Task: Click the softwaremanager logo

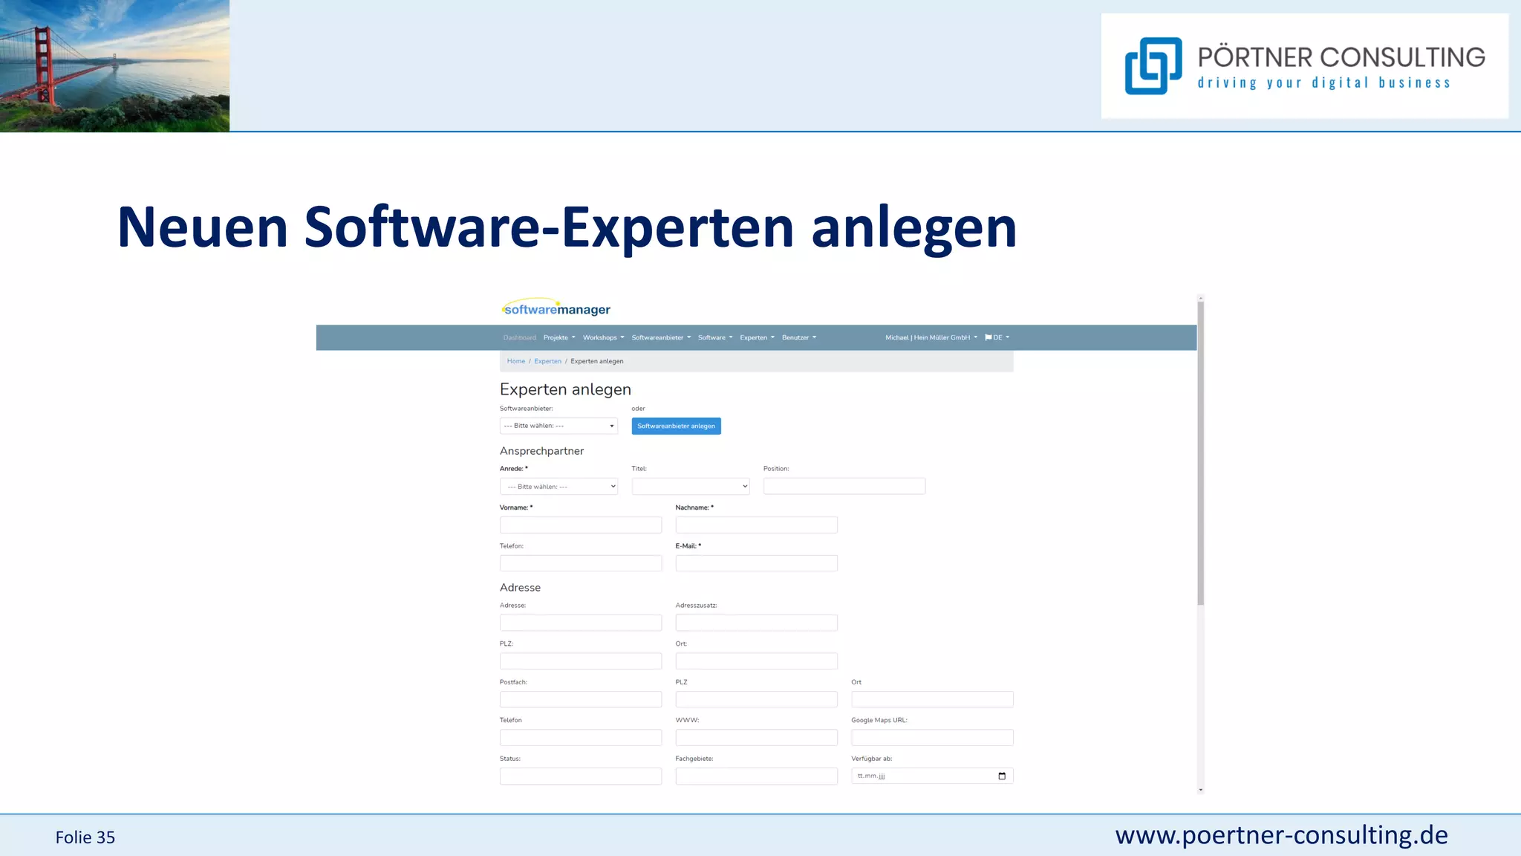Action: click(556, 308)
